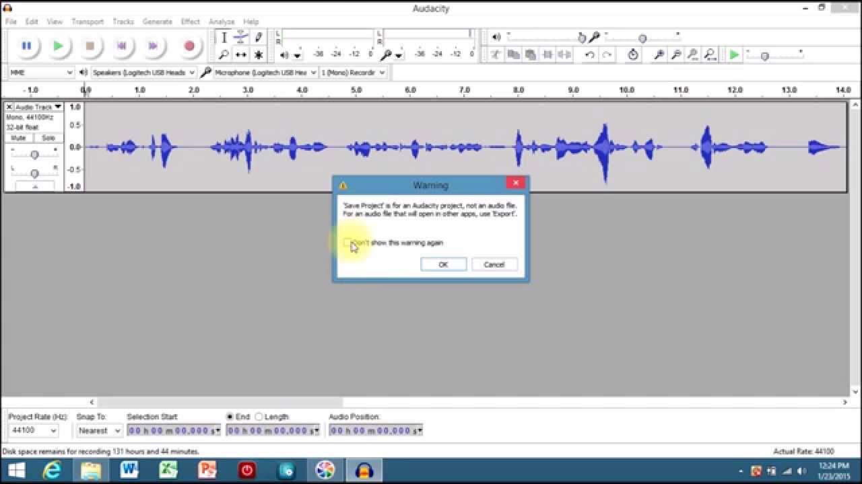Check 'Don't show this warning again'

347,243
